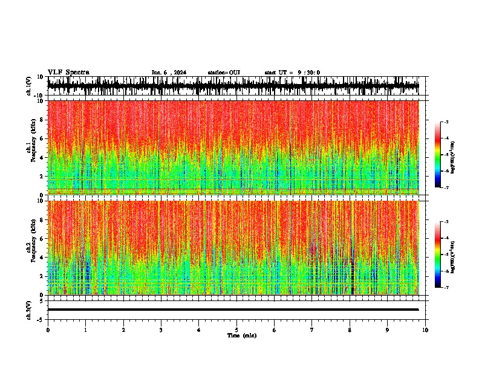Click time axis tick label "9"
The image size is (479, 370).
click(x=387, y=330)
